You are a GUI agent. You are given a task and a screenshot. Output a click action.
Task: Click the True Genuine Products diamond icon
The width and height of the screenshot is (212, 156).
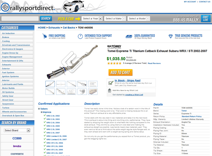coord(171,36)
